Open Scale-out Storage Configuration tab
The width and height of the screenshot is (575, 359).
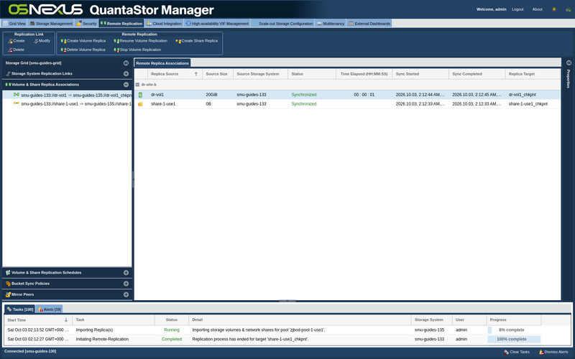pyautogui.click(x=282, y=24)
